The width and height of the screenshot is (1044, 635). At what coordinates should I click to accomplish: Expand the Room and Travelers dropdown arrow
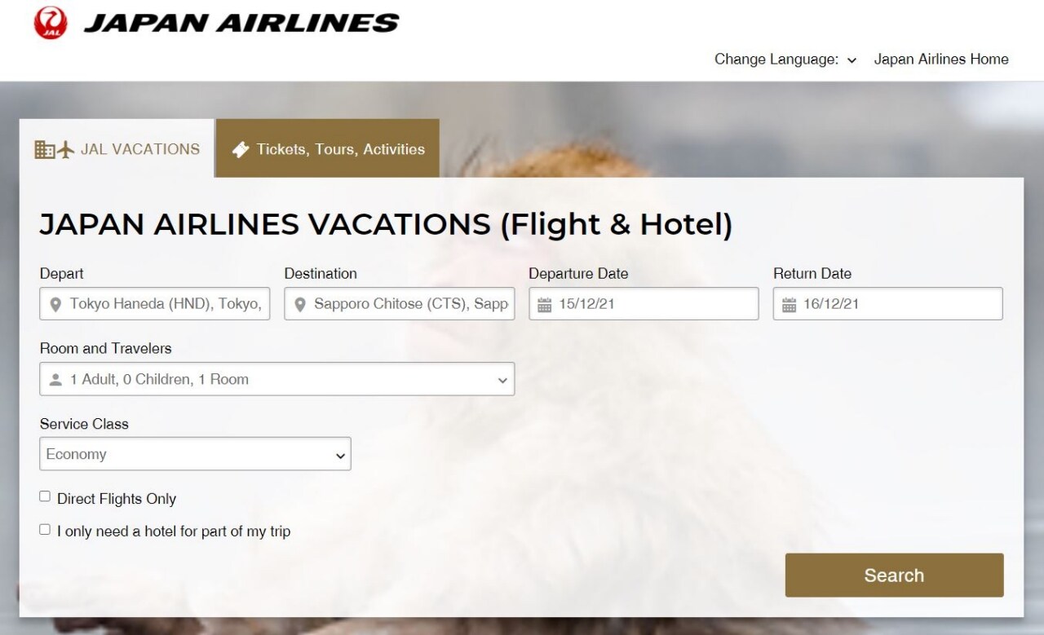pos(502,380)
